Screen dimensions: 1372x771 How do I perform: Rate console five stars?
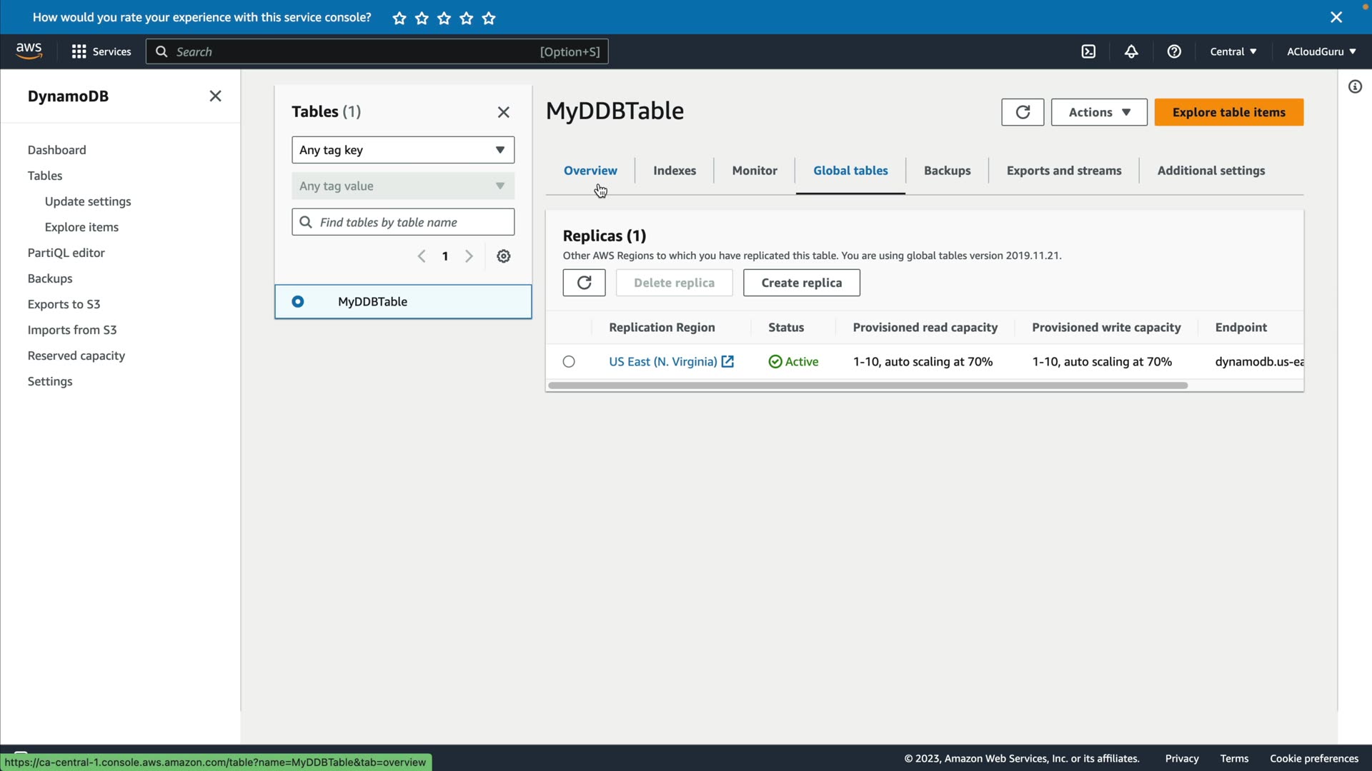489,19
